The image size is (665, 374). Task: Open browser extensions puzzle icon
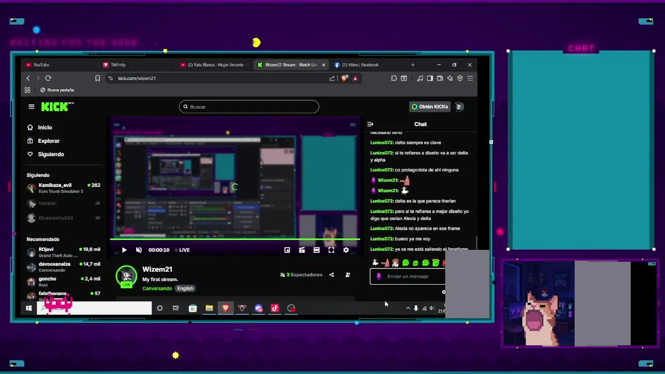pos(394,78)
